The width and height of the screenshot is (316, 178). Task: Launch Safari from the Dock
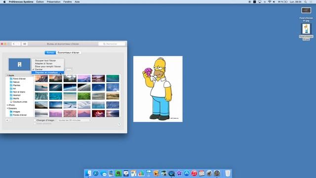(96, 173)
